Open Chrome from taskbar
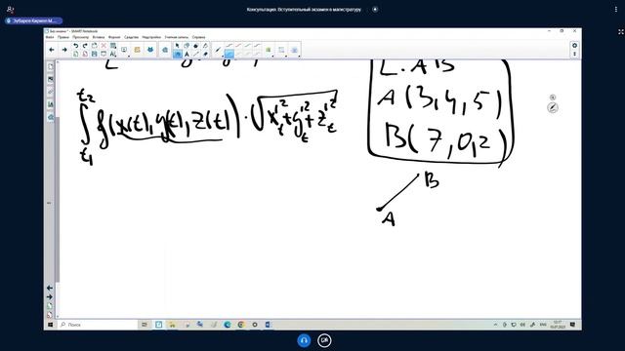This screenshot has width=625, height=351. pos(241,325)
